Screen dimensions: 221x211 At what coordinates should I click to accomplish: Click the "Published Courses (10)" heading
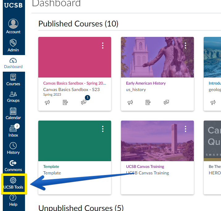(78, 24)
